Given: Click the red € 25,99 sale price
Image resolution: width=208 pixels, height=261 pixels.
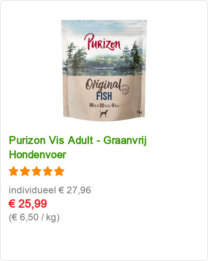Looking at the screenshot, I should tap(28, 204).
